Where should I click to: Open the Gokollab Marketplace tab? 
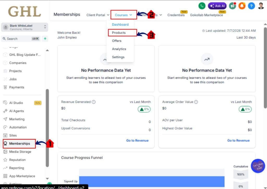[x=207, y=15]
